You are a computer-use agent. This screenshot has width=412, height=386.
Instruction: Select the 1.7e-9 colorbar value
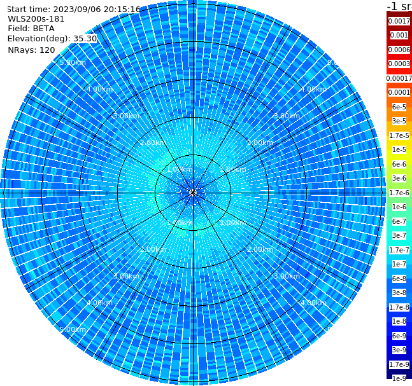[x=399, y=364]
